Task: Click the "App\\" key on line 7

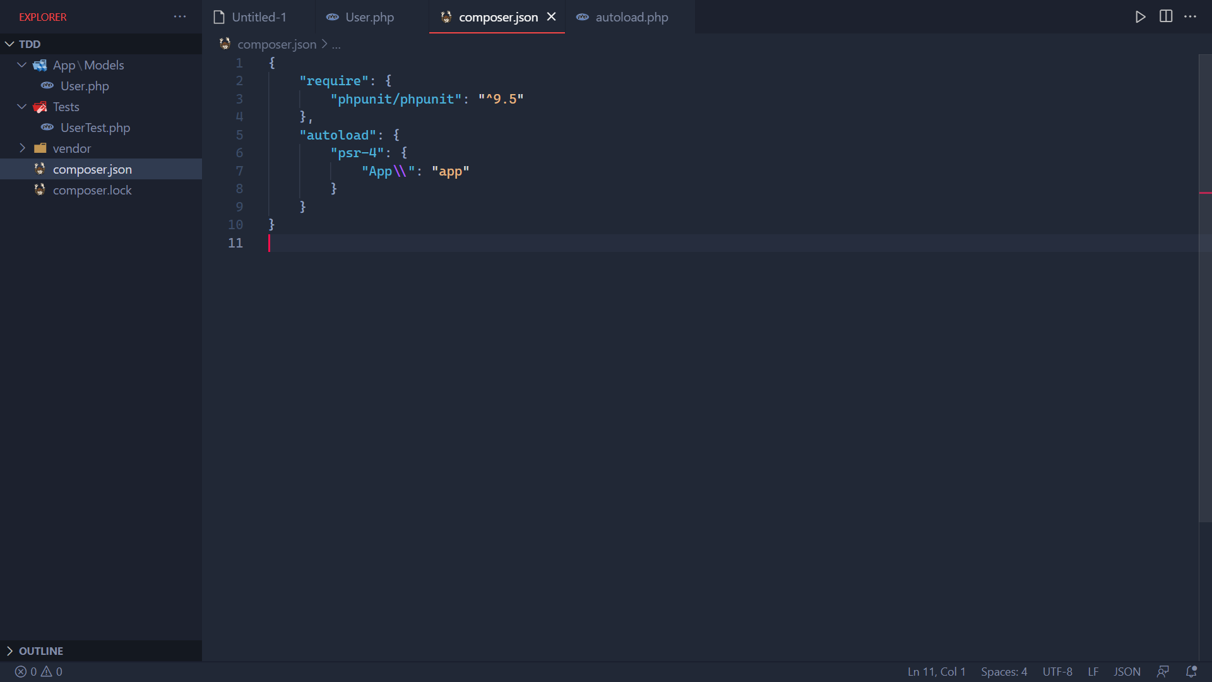Action: (x=388, y=171)
